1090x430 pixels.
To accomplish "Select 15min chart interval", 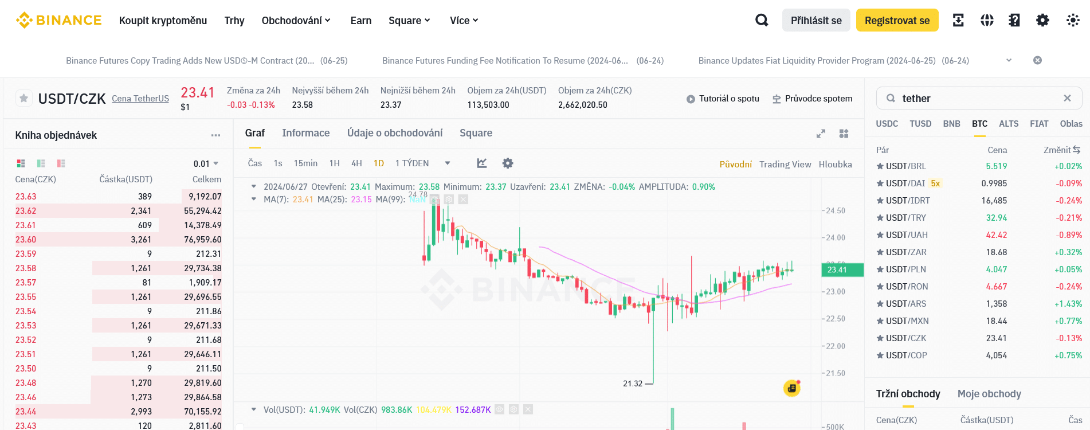I will coord(305,163).
